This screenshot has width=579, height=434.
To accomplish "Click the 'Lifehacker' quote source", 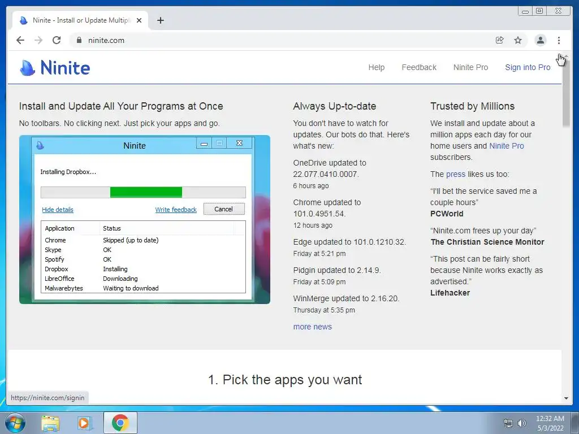I will click(x=450, y=293).
